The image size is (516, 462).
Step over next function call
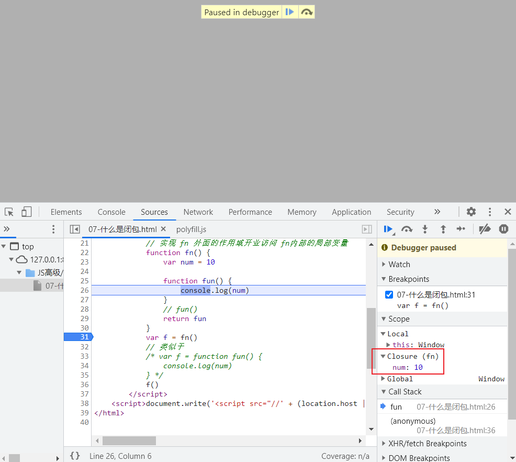pos(407,229)
